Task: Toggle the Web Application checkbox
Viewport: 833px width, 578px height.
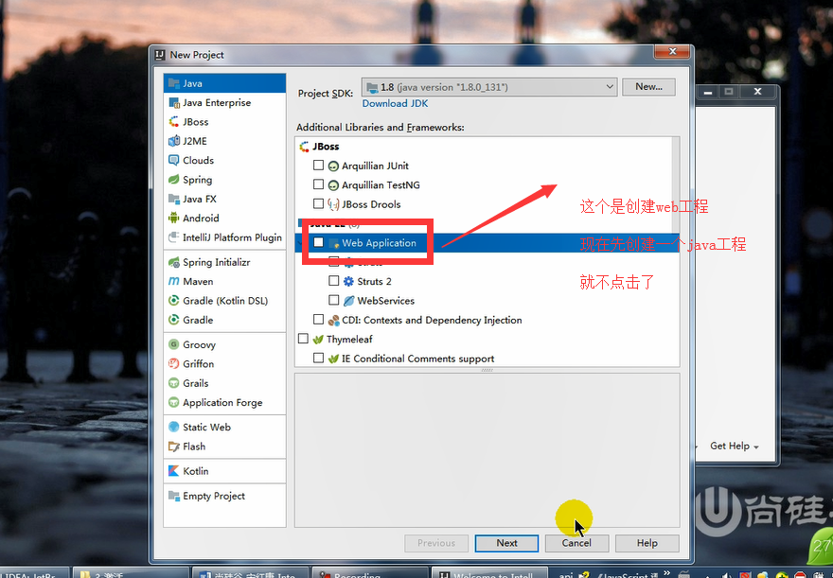Action: pyautogui.click(x=318, y=242)
